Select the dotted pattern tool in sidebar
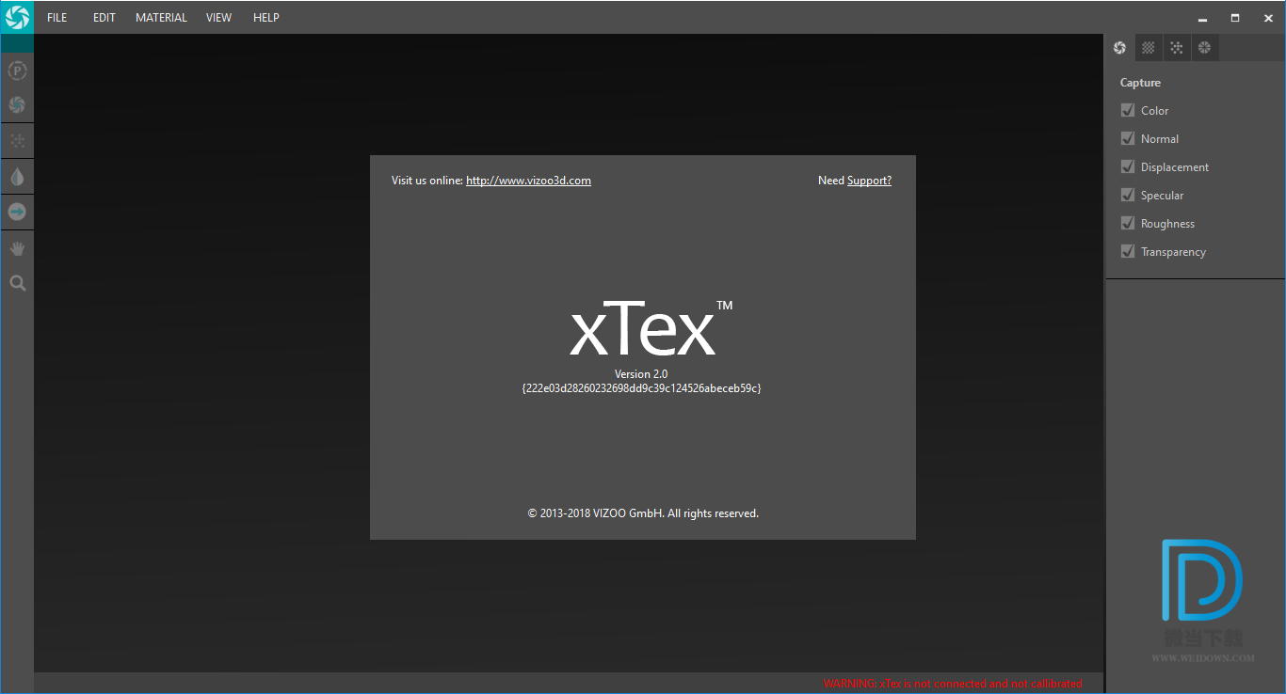The width and height of the screenshot is (1286, 694). [17, 140]
